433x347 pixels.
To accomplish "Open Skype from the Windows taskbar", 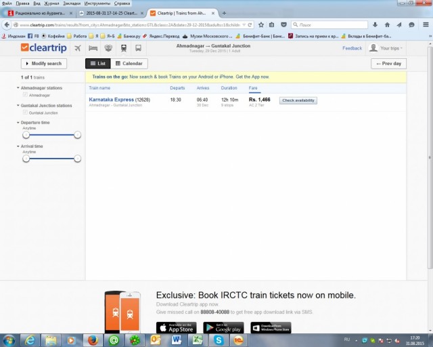I will (x=219, y=340).
